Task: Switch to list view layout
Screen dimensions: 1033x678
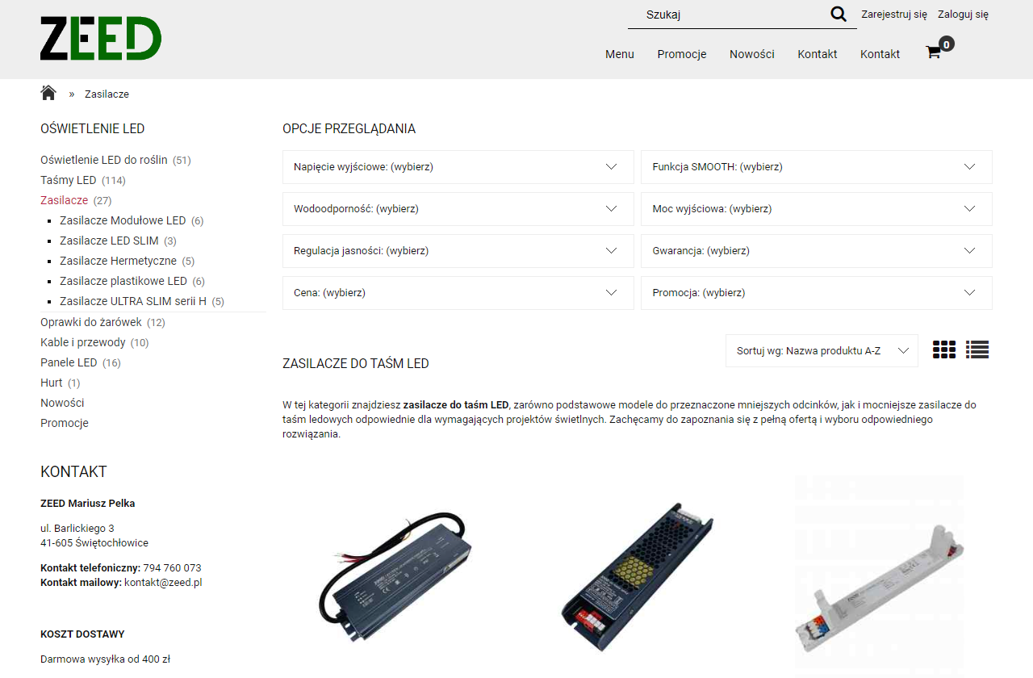Action: [x=977, y=349]
